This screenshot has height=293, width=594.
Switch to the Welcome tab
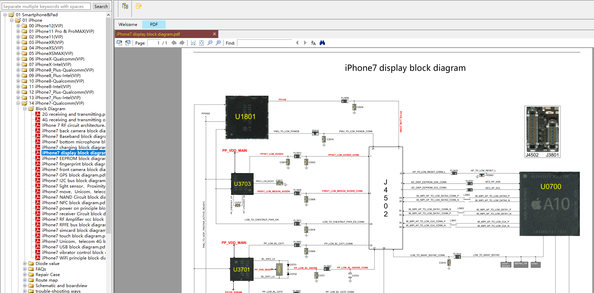click(x=128, y=24)
